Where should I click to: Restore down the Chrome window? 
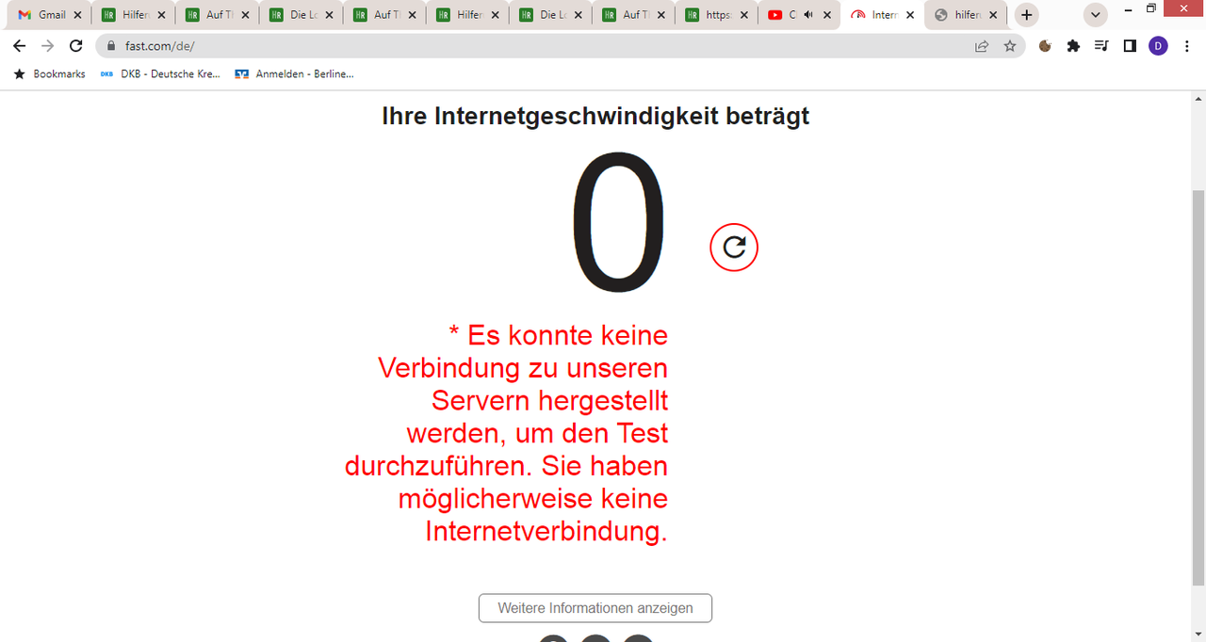[1151, 9]
